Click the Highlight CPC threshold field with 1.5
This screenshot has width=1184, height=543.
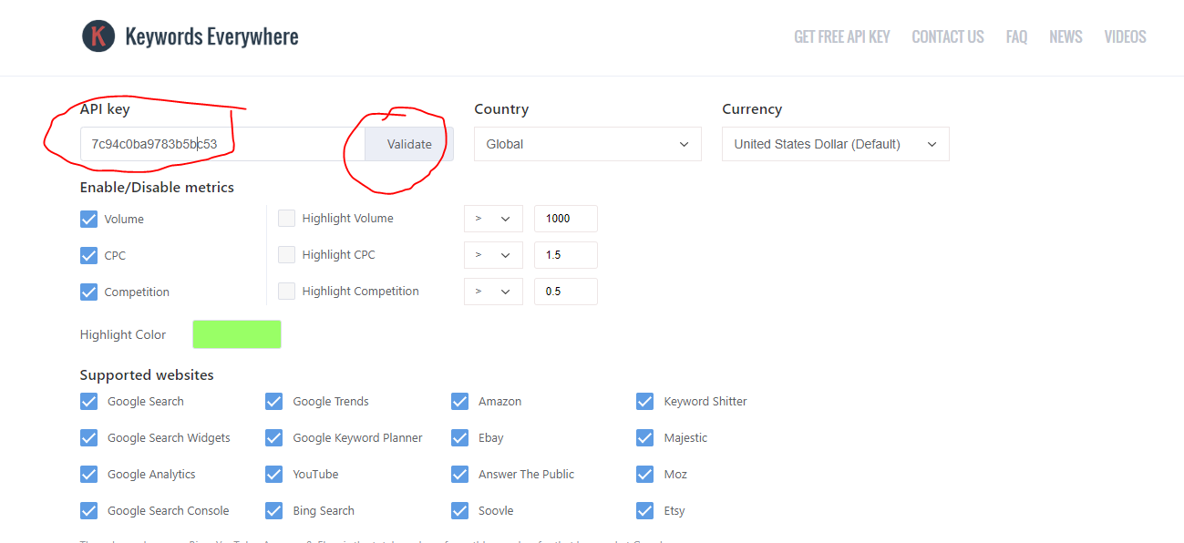point(566,255)
